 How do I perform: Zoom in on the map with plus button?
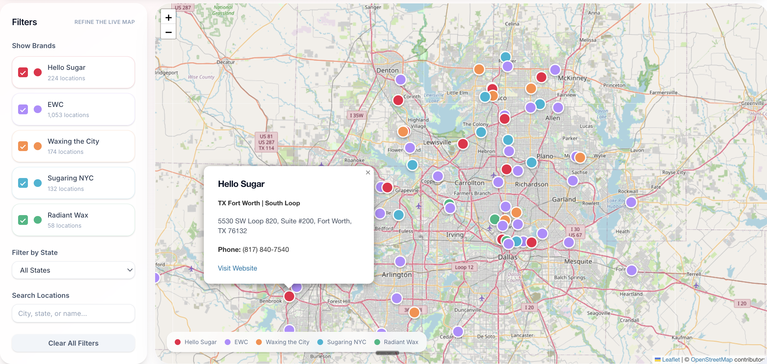168,17
